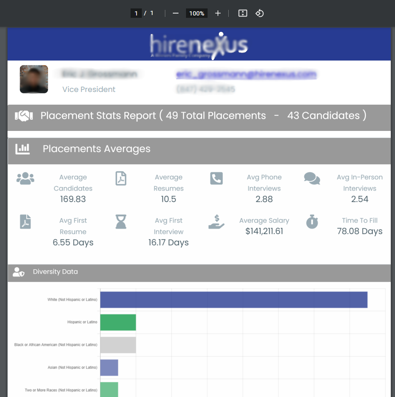395x397 pixels.
Task: Click the 2.54 in-person interviews value
Action: tap(359, 199)
